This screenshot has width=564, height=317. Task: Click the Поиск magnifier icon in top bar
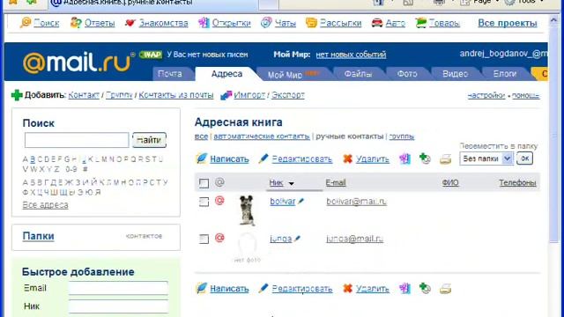tap(26, 23)
